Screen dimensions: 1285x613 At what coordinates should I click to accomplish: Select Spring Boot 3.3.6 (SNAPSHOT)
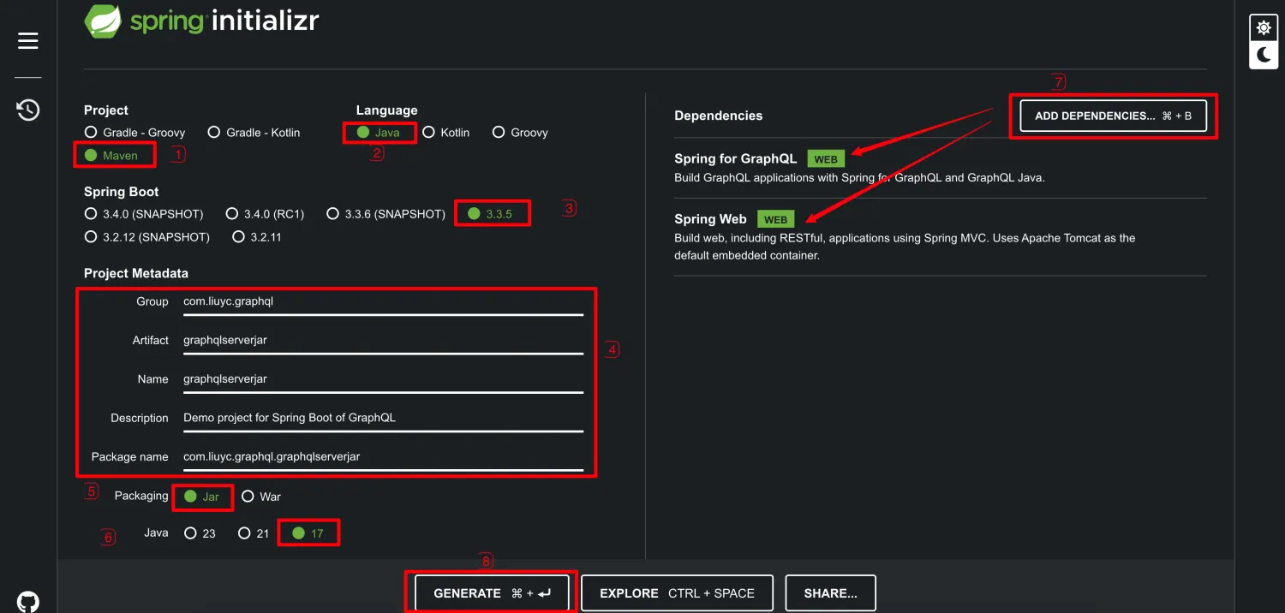(x=385, y=214)
